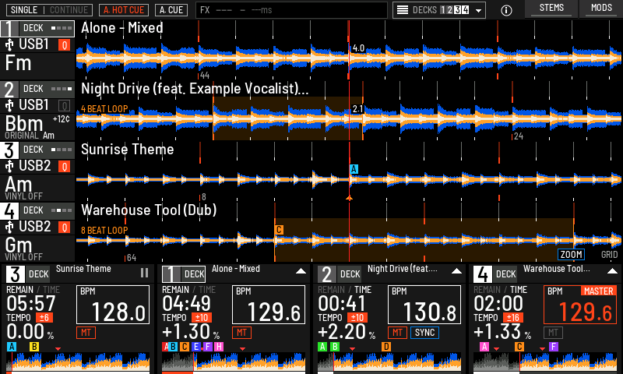Seek in deck 4 overview waveform
Viewport: 623px width, 374px height.
coord(545,362)
